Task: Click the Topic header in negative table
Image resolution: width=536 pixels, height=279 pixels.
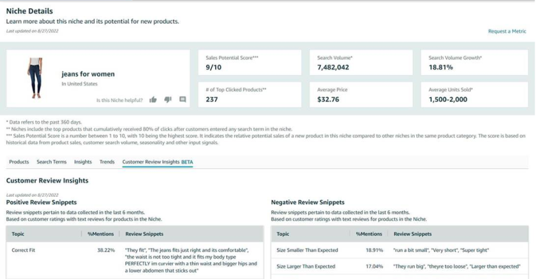Action: click(283, 234)
